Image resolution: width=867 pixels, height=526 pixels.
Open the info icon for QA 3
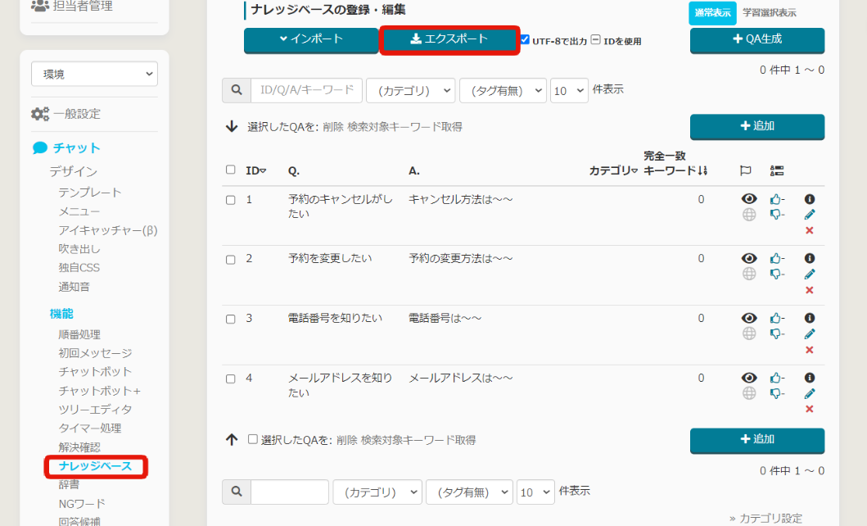(x=810, y=318)
